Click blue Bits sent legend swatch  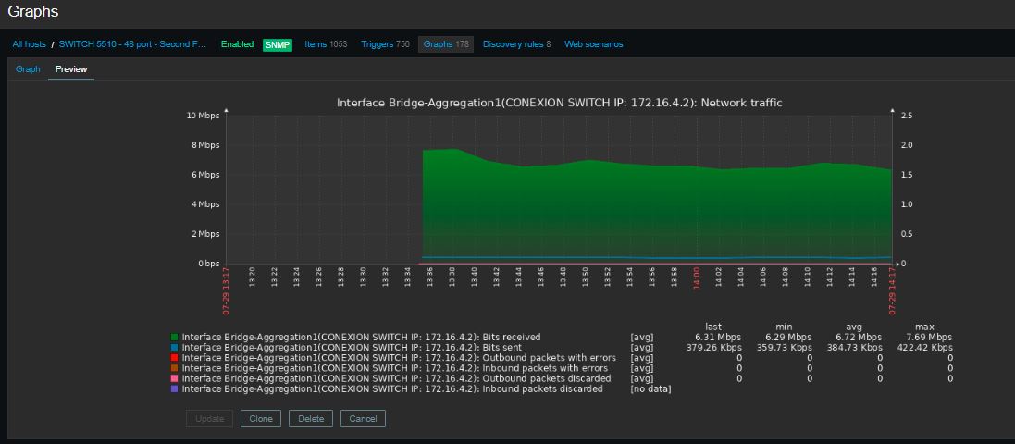(x=174, y=348)
